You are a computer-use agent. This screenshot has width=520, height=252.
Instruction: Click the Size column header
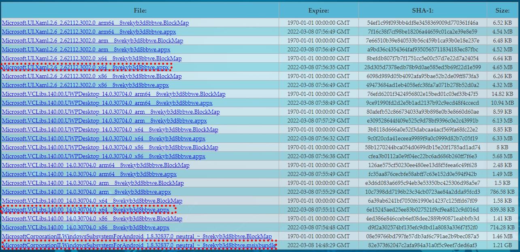click(503, 11)
